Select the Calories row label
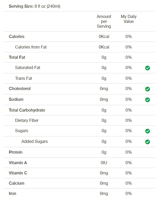This screenshot has width=159, height=198. [17, 36]
